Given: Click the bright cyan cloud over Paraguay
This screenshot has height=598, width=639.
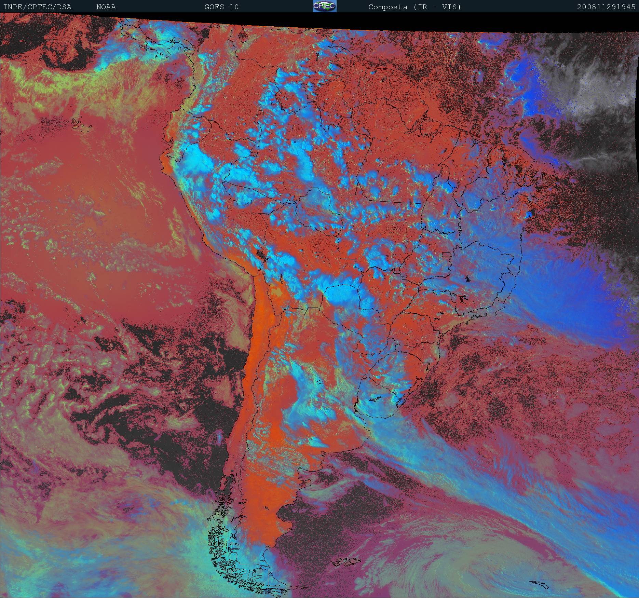Looking at the screenshot, I should pyautogui.click(x=342, y=295).
